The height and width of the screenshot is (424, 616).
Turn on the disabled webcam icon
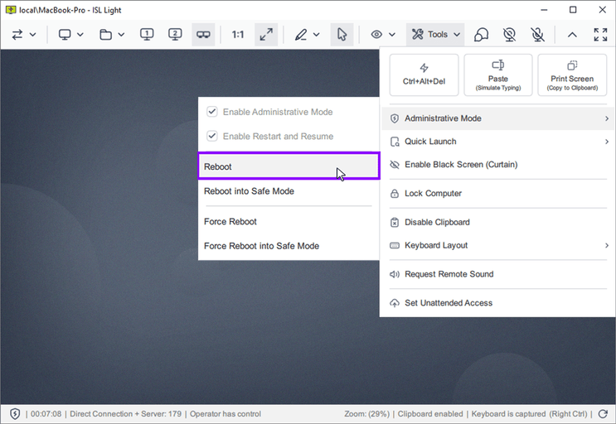(510, 35)
